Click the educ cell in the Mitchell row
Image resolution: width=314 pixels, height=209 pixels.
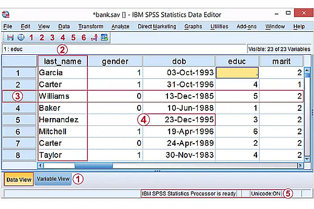pyautogui.click(x=237, y=131)
